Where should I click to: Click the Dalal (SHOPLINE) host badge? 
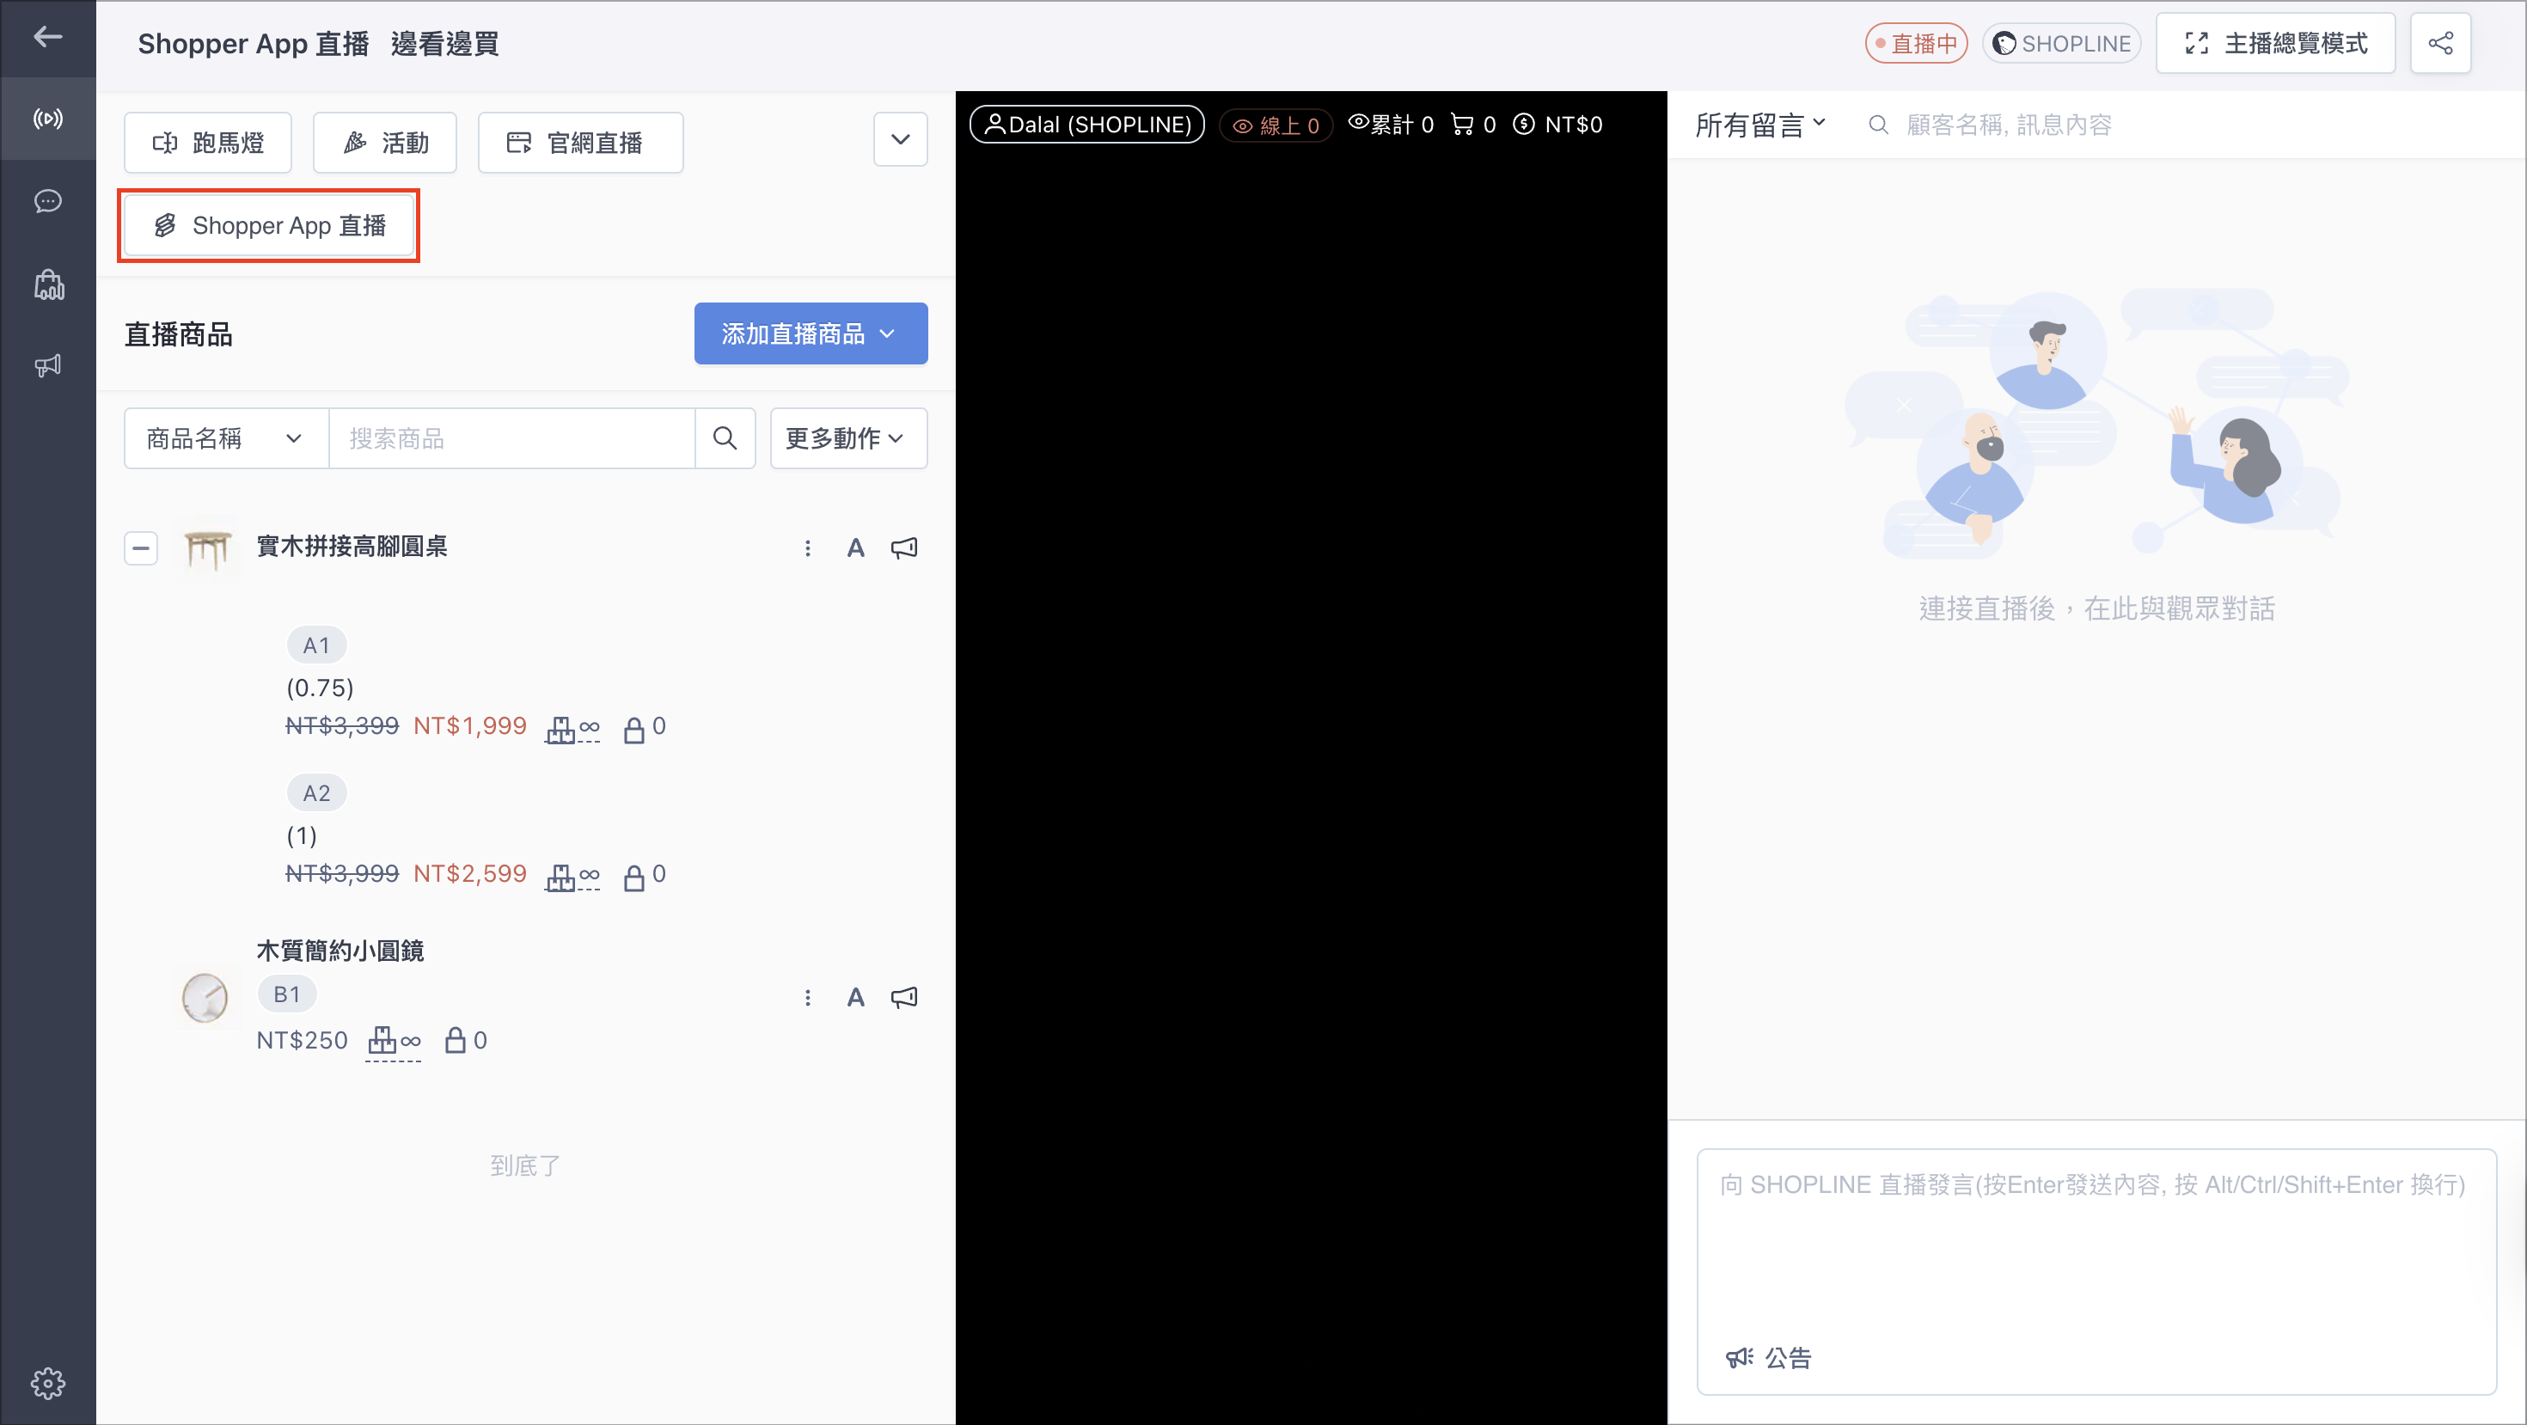coord(1087,125)
